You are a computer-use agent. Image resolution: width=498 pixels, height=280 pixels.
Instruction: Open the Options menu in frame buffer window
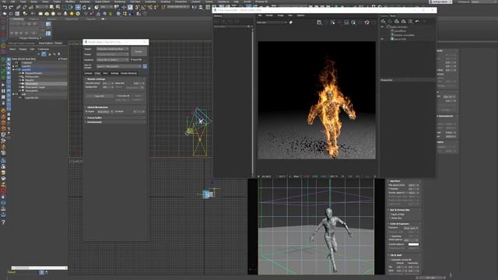pyautogui.click(x=301, y=16)
